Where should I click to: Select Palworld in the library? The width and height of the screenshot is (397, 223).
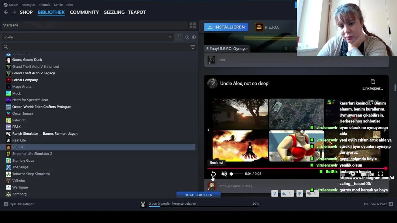click(x=19, y=120)
